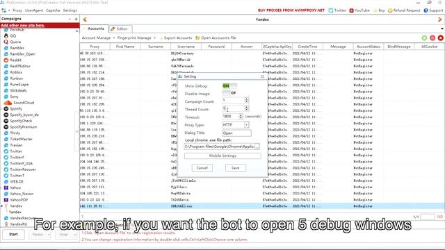The width and height of the screenshot is (445, 250).
Task: Browse chrome exe path ellipsis button
Action: [x=257, y=147]
